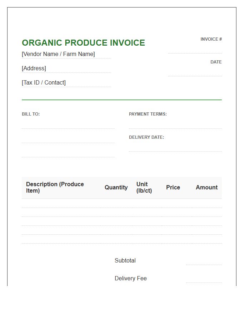The height and width of the screenshot is (321, 250).
Task: Click the Price column header
Action: point(173,187)
